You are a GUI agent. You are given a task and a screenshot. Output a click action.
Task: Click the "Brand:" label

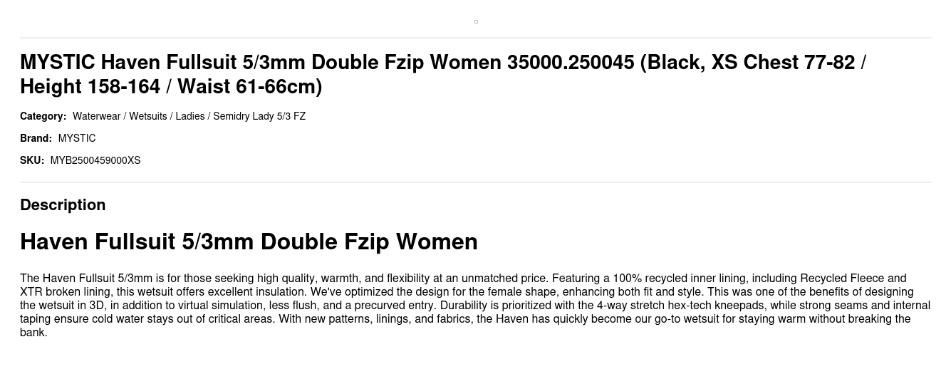[x=36, y=138]
